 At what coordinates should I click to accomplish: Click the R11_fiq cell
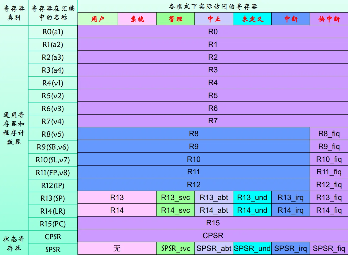point(329,172)
